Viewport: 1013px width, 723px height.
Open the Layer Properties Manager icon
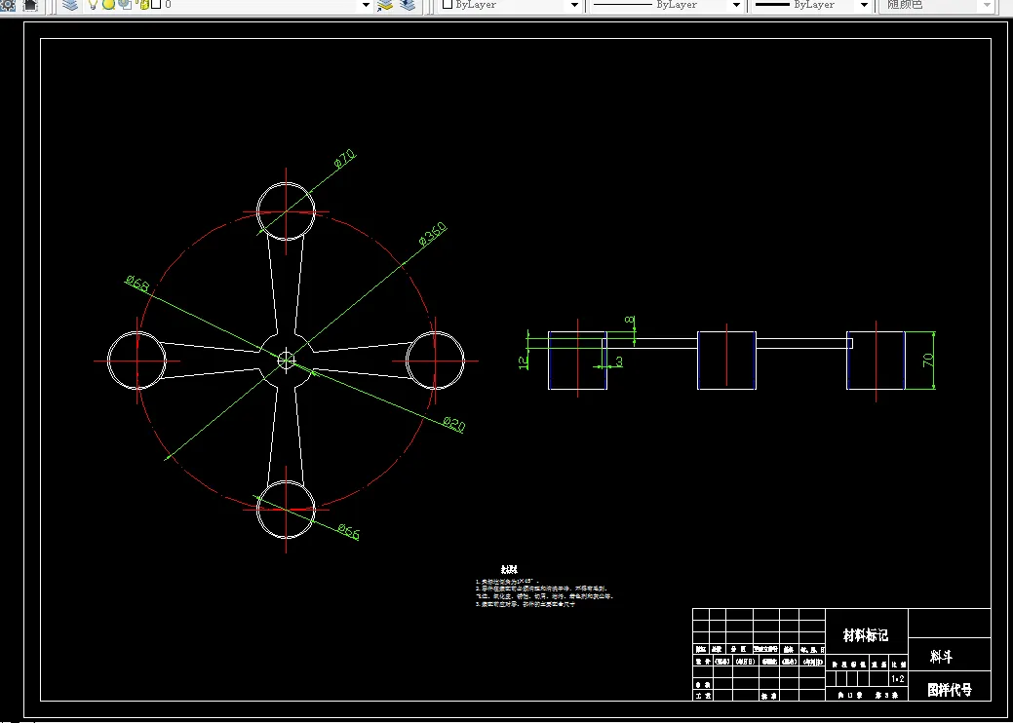pos(70,5)
